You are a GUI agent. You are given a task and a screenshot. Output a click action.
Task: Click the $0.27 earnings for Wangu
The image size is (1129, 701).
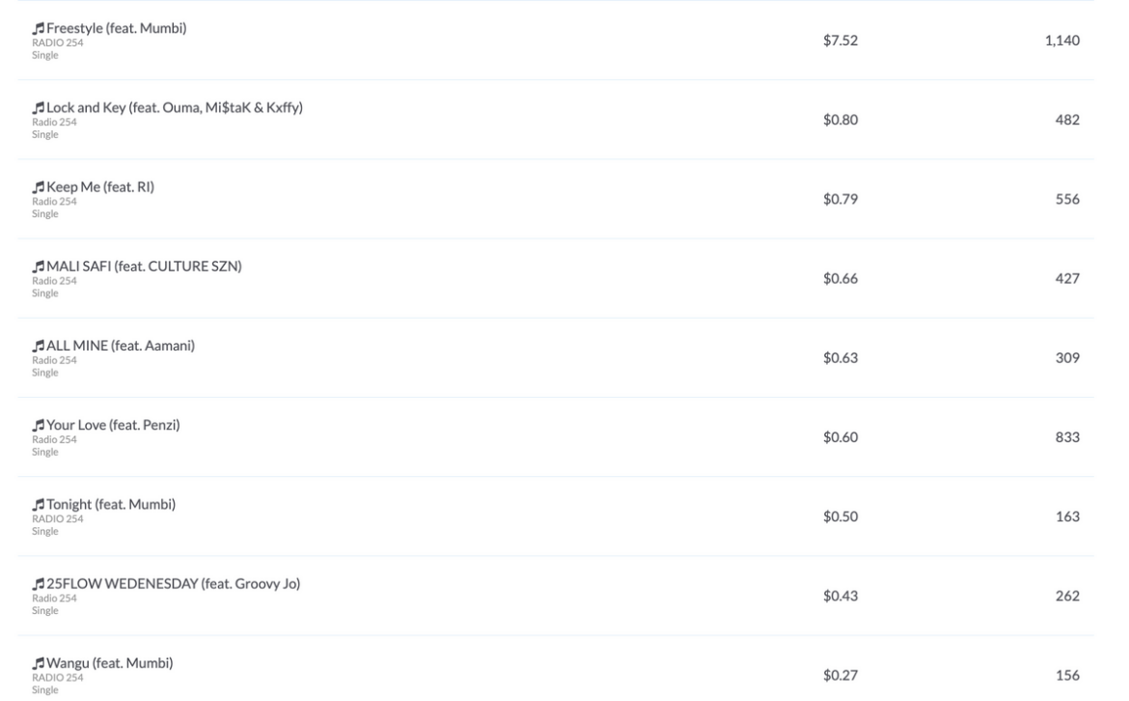click(x=840, y=675)
